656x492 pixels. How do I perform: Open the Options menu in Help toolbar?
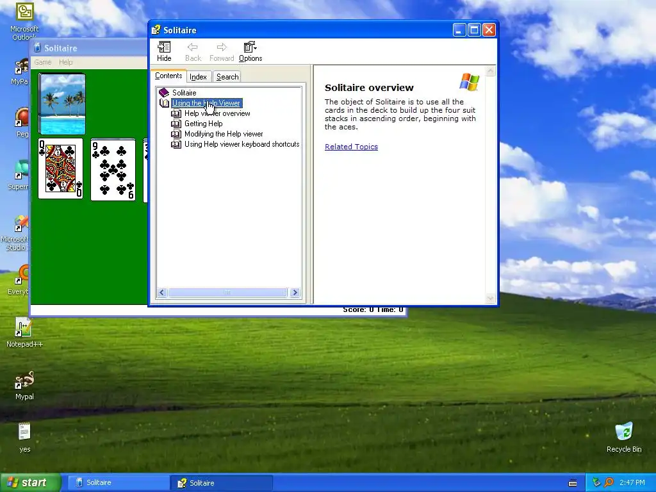click(x=250, y=52)
